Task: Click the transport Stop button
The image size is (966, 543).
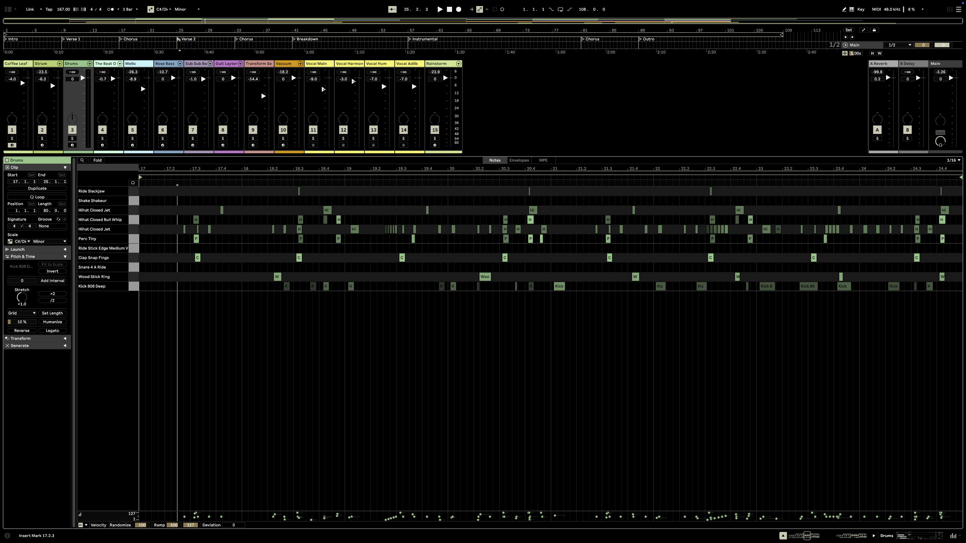Action: (x=449, y=9)
